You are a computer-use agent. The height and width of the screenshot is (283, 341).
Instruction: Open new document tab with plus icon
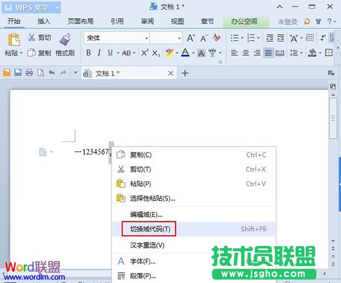click(x=184, y=73)
